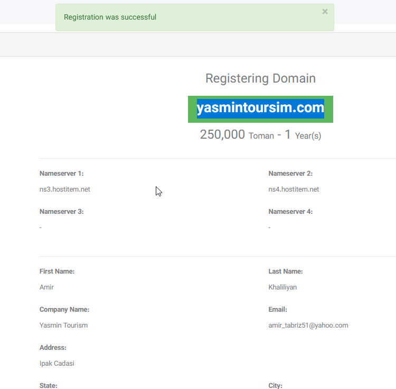Click the address value Ipak Cadasi

(x=57, y=364)
